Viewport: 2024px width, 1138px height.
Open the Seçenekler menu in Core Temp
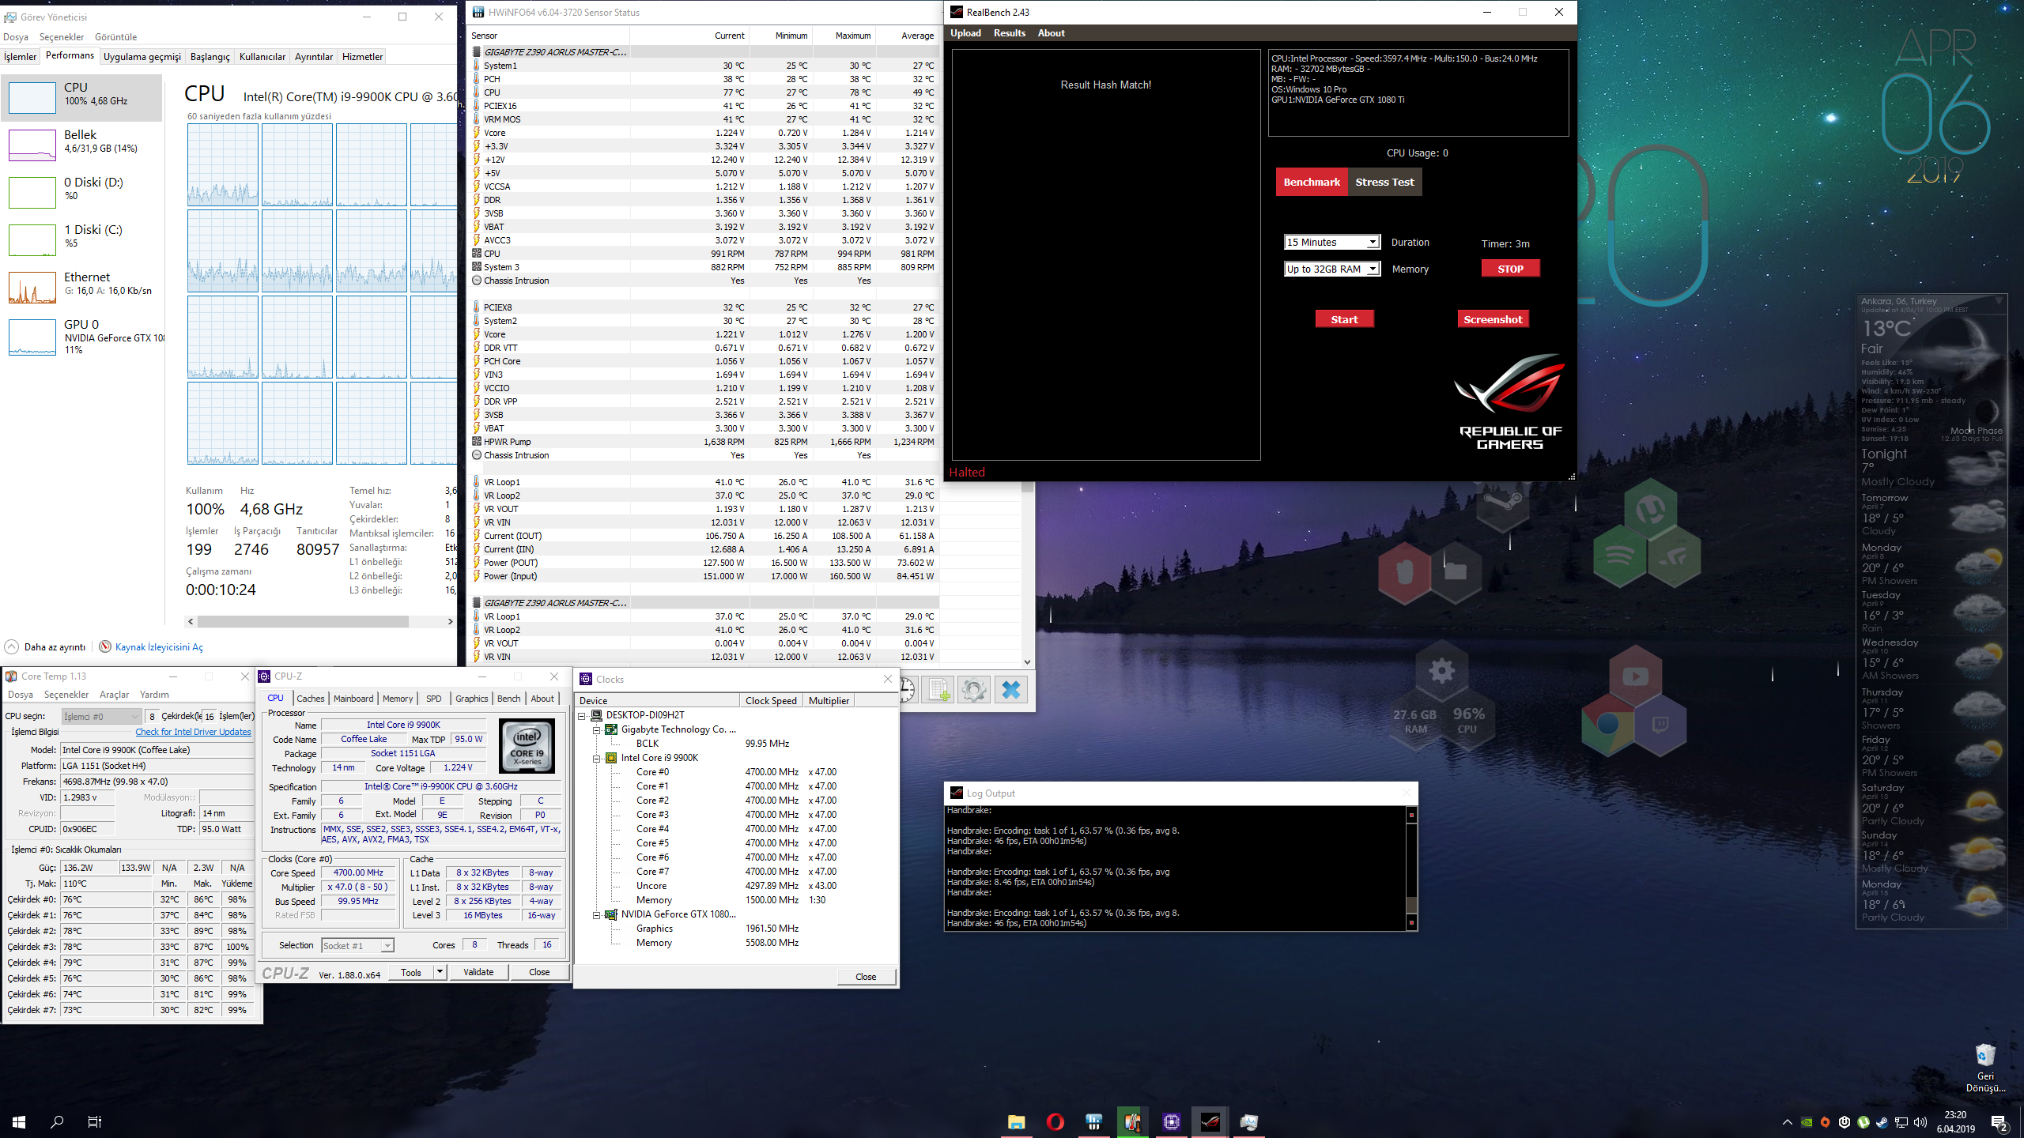(x=66, y=695)
